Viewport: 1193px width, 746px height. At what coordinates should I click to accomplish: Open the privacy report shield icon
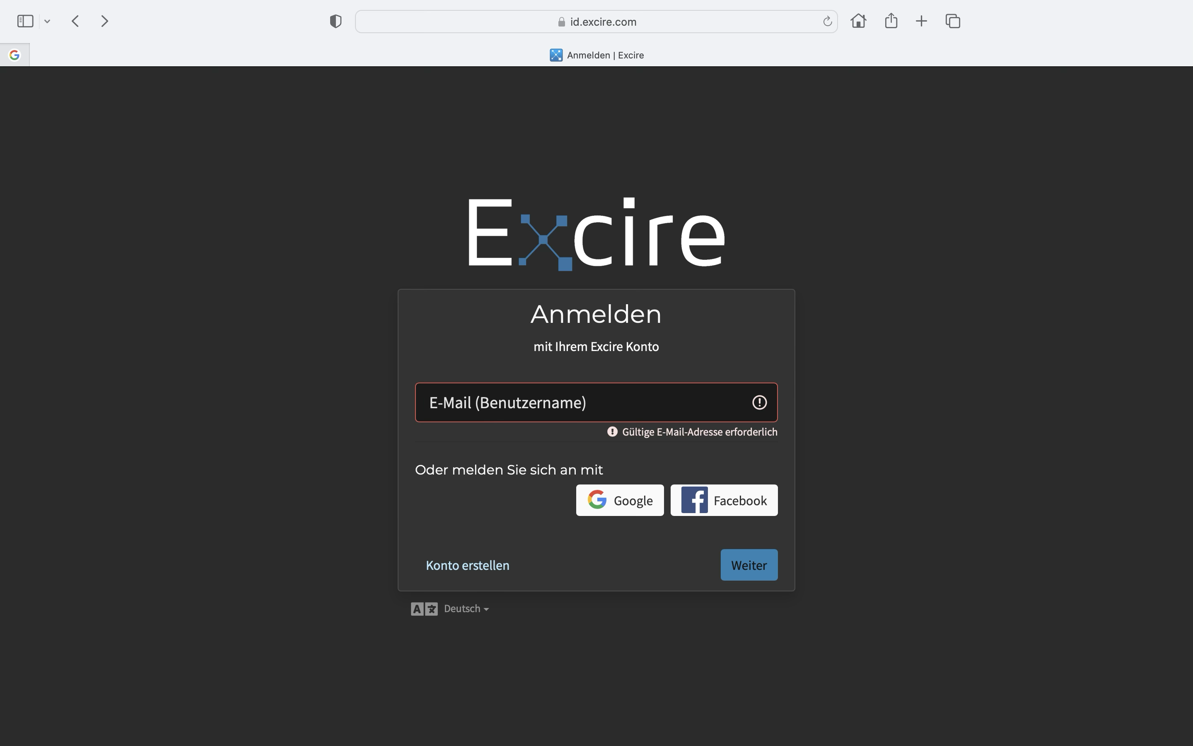(336, 21)
